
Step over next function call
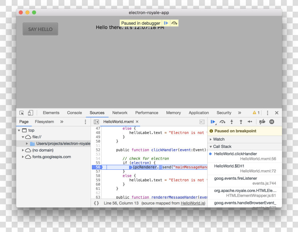pos(222,122)
